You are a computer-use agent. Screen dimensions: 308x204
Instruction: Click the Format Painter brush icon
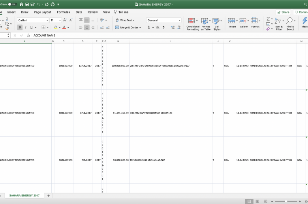pos(7,29)
